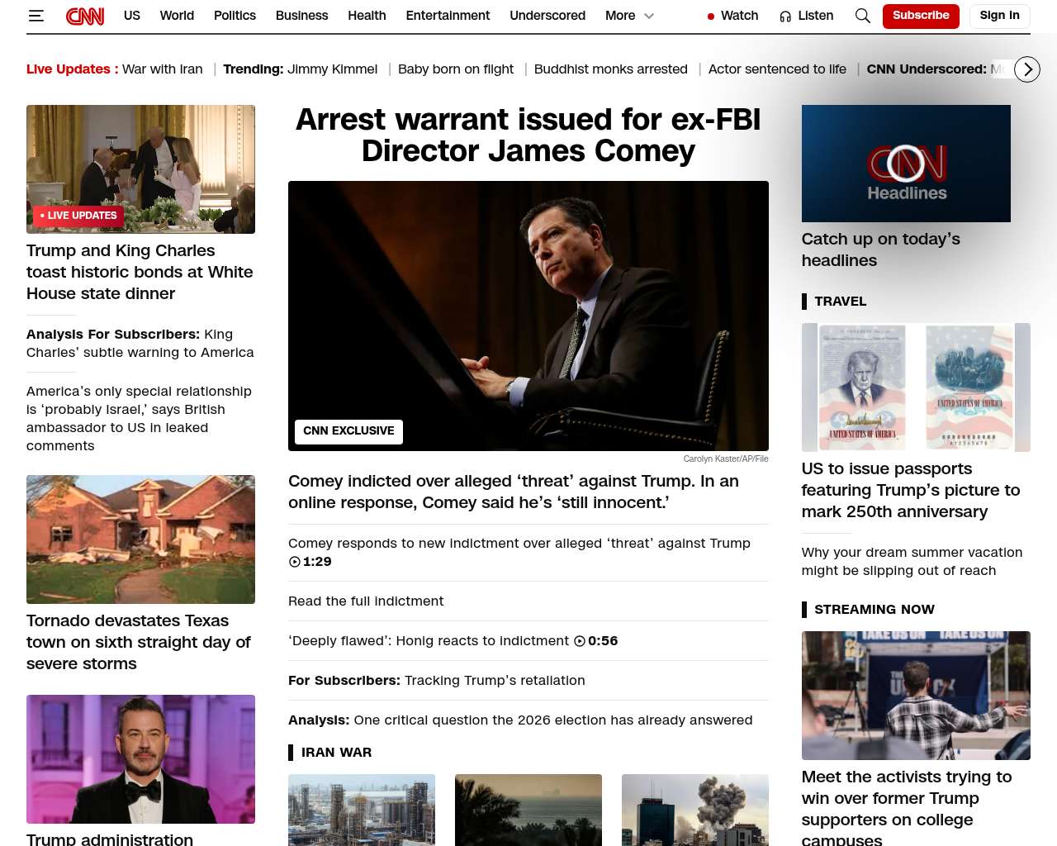Open the Trump passport image thumbnail
Screen dimensions: 1057x846
(916, 387)
